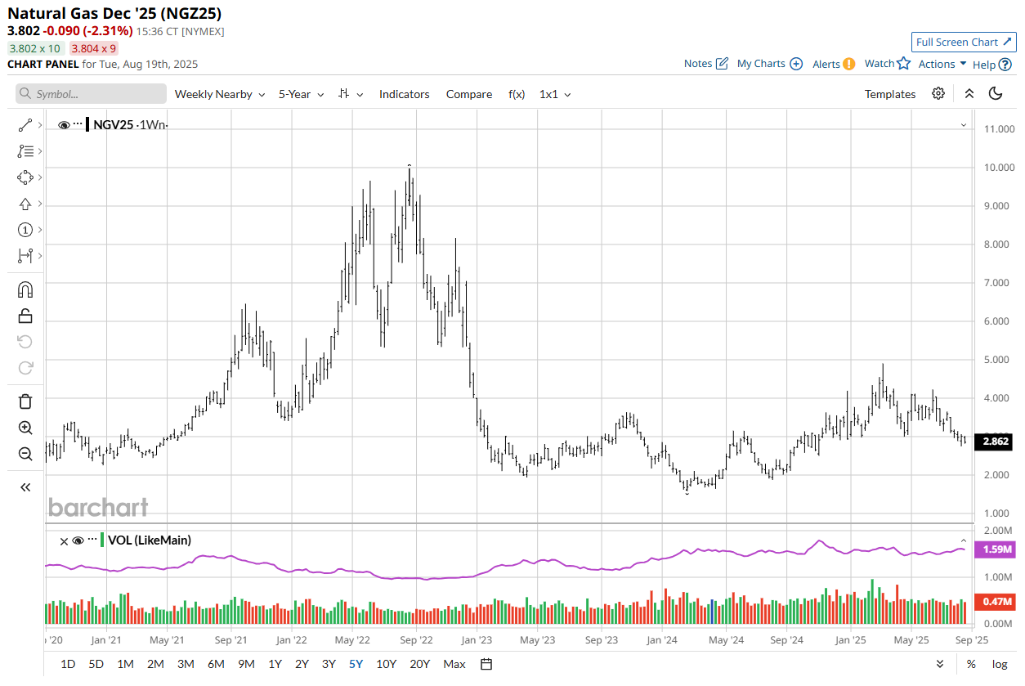Click the black NGV25 color swatch

coord(88,124)
